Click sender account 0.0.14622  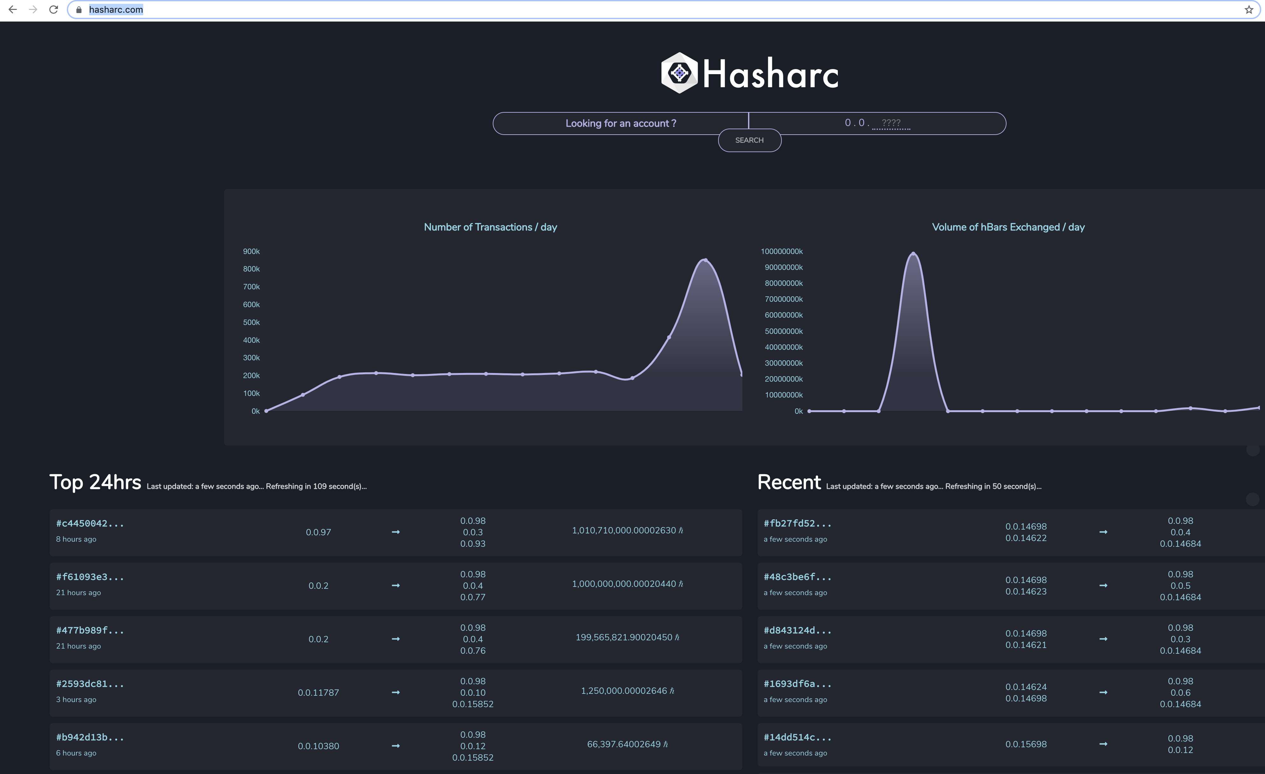pos(1026,538)
